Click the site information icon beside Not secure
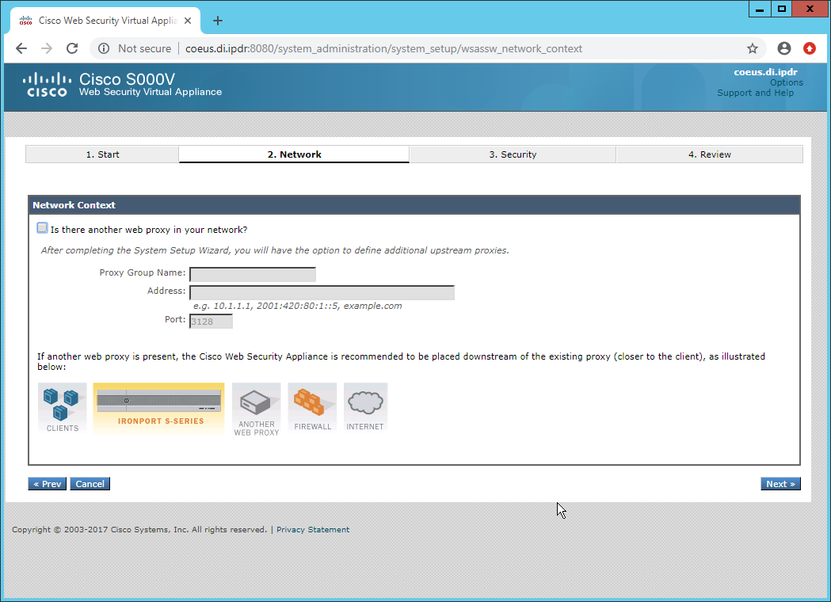 point(104,49)
